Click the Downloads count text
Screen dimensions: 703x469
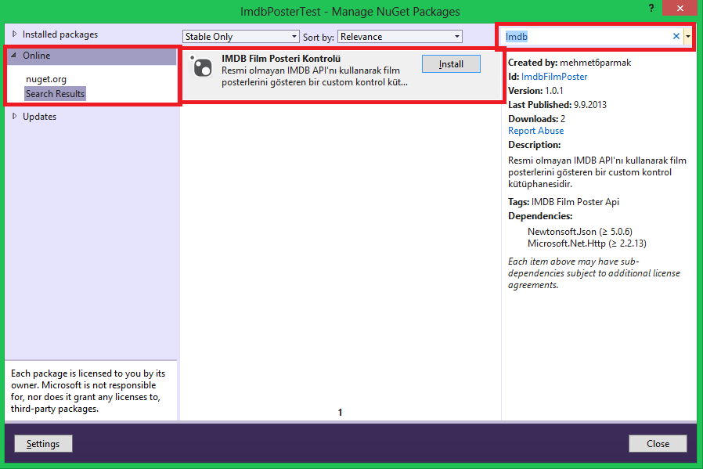coord(537,119)
